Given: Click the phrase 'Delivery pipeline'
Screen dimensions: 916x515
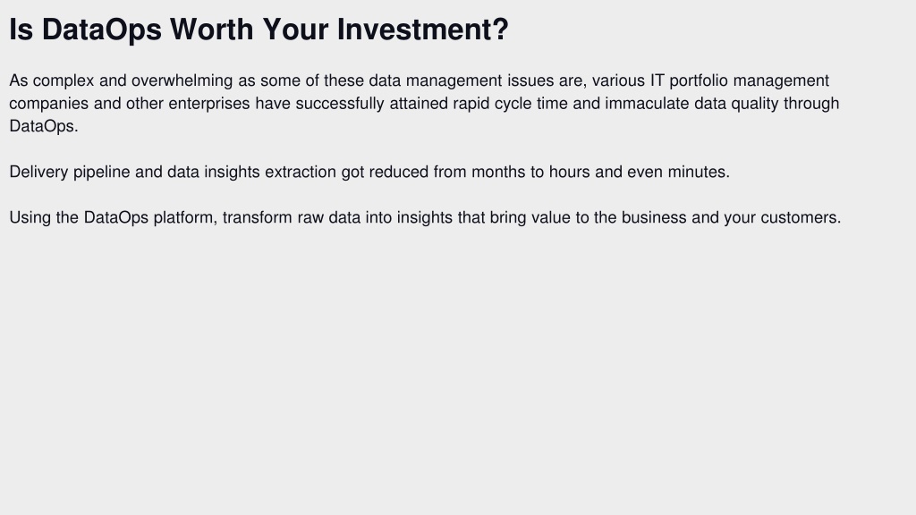Looking at the screenshot, I should 70,173.
